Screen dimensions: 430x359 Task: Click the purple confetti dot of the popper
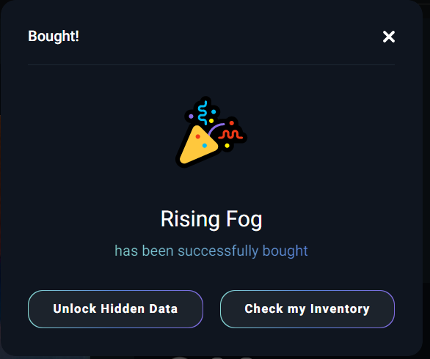click(x=191, y=116)
